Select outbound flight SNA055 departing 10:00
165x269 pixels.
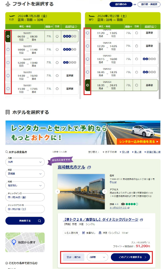[x=8, y=49]
